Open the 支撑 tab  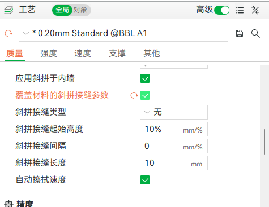(117, 54)
